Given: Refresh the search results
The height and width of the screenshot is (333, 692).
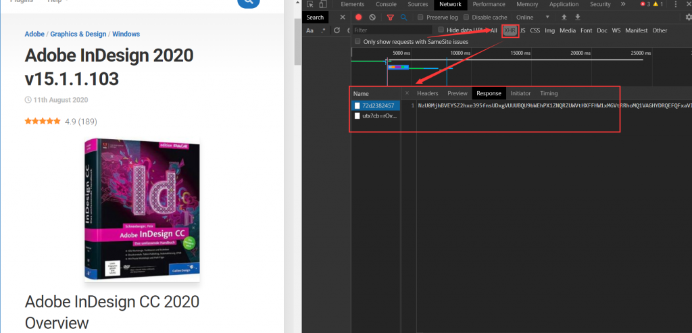Looking at the screenshot, I should click(337, 30).
